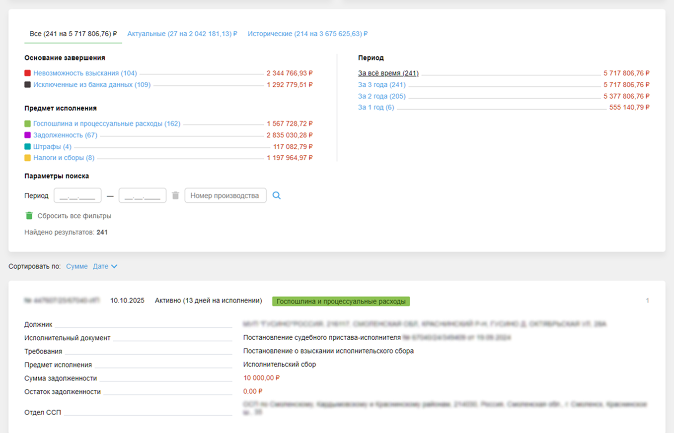Select the Все tab
Screen dimensions: 674x433
tap(73, 34)
